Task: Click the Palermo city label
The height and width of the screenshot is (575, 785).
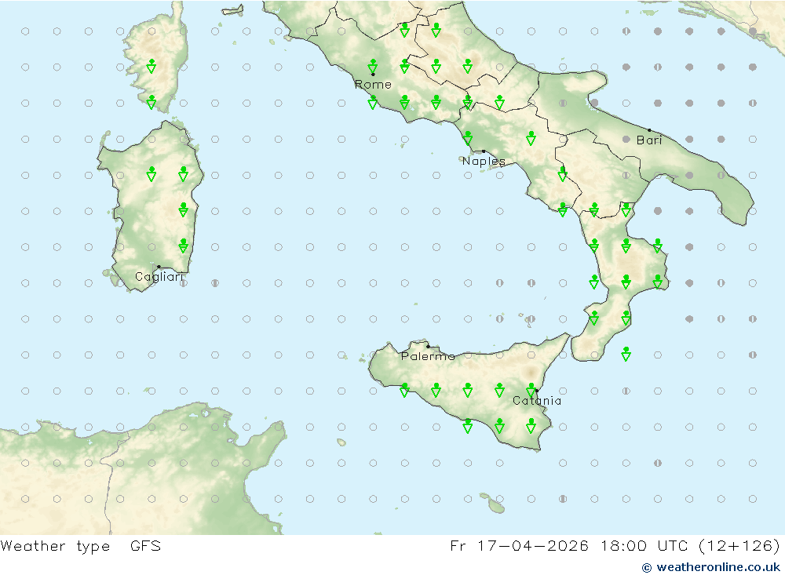Action: pos(427,356)
